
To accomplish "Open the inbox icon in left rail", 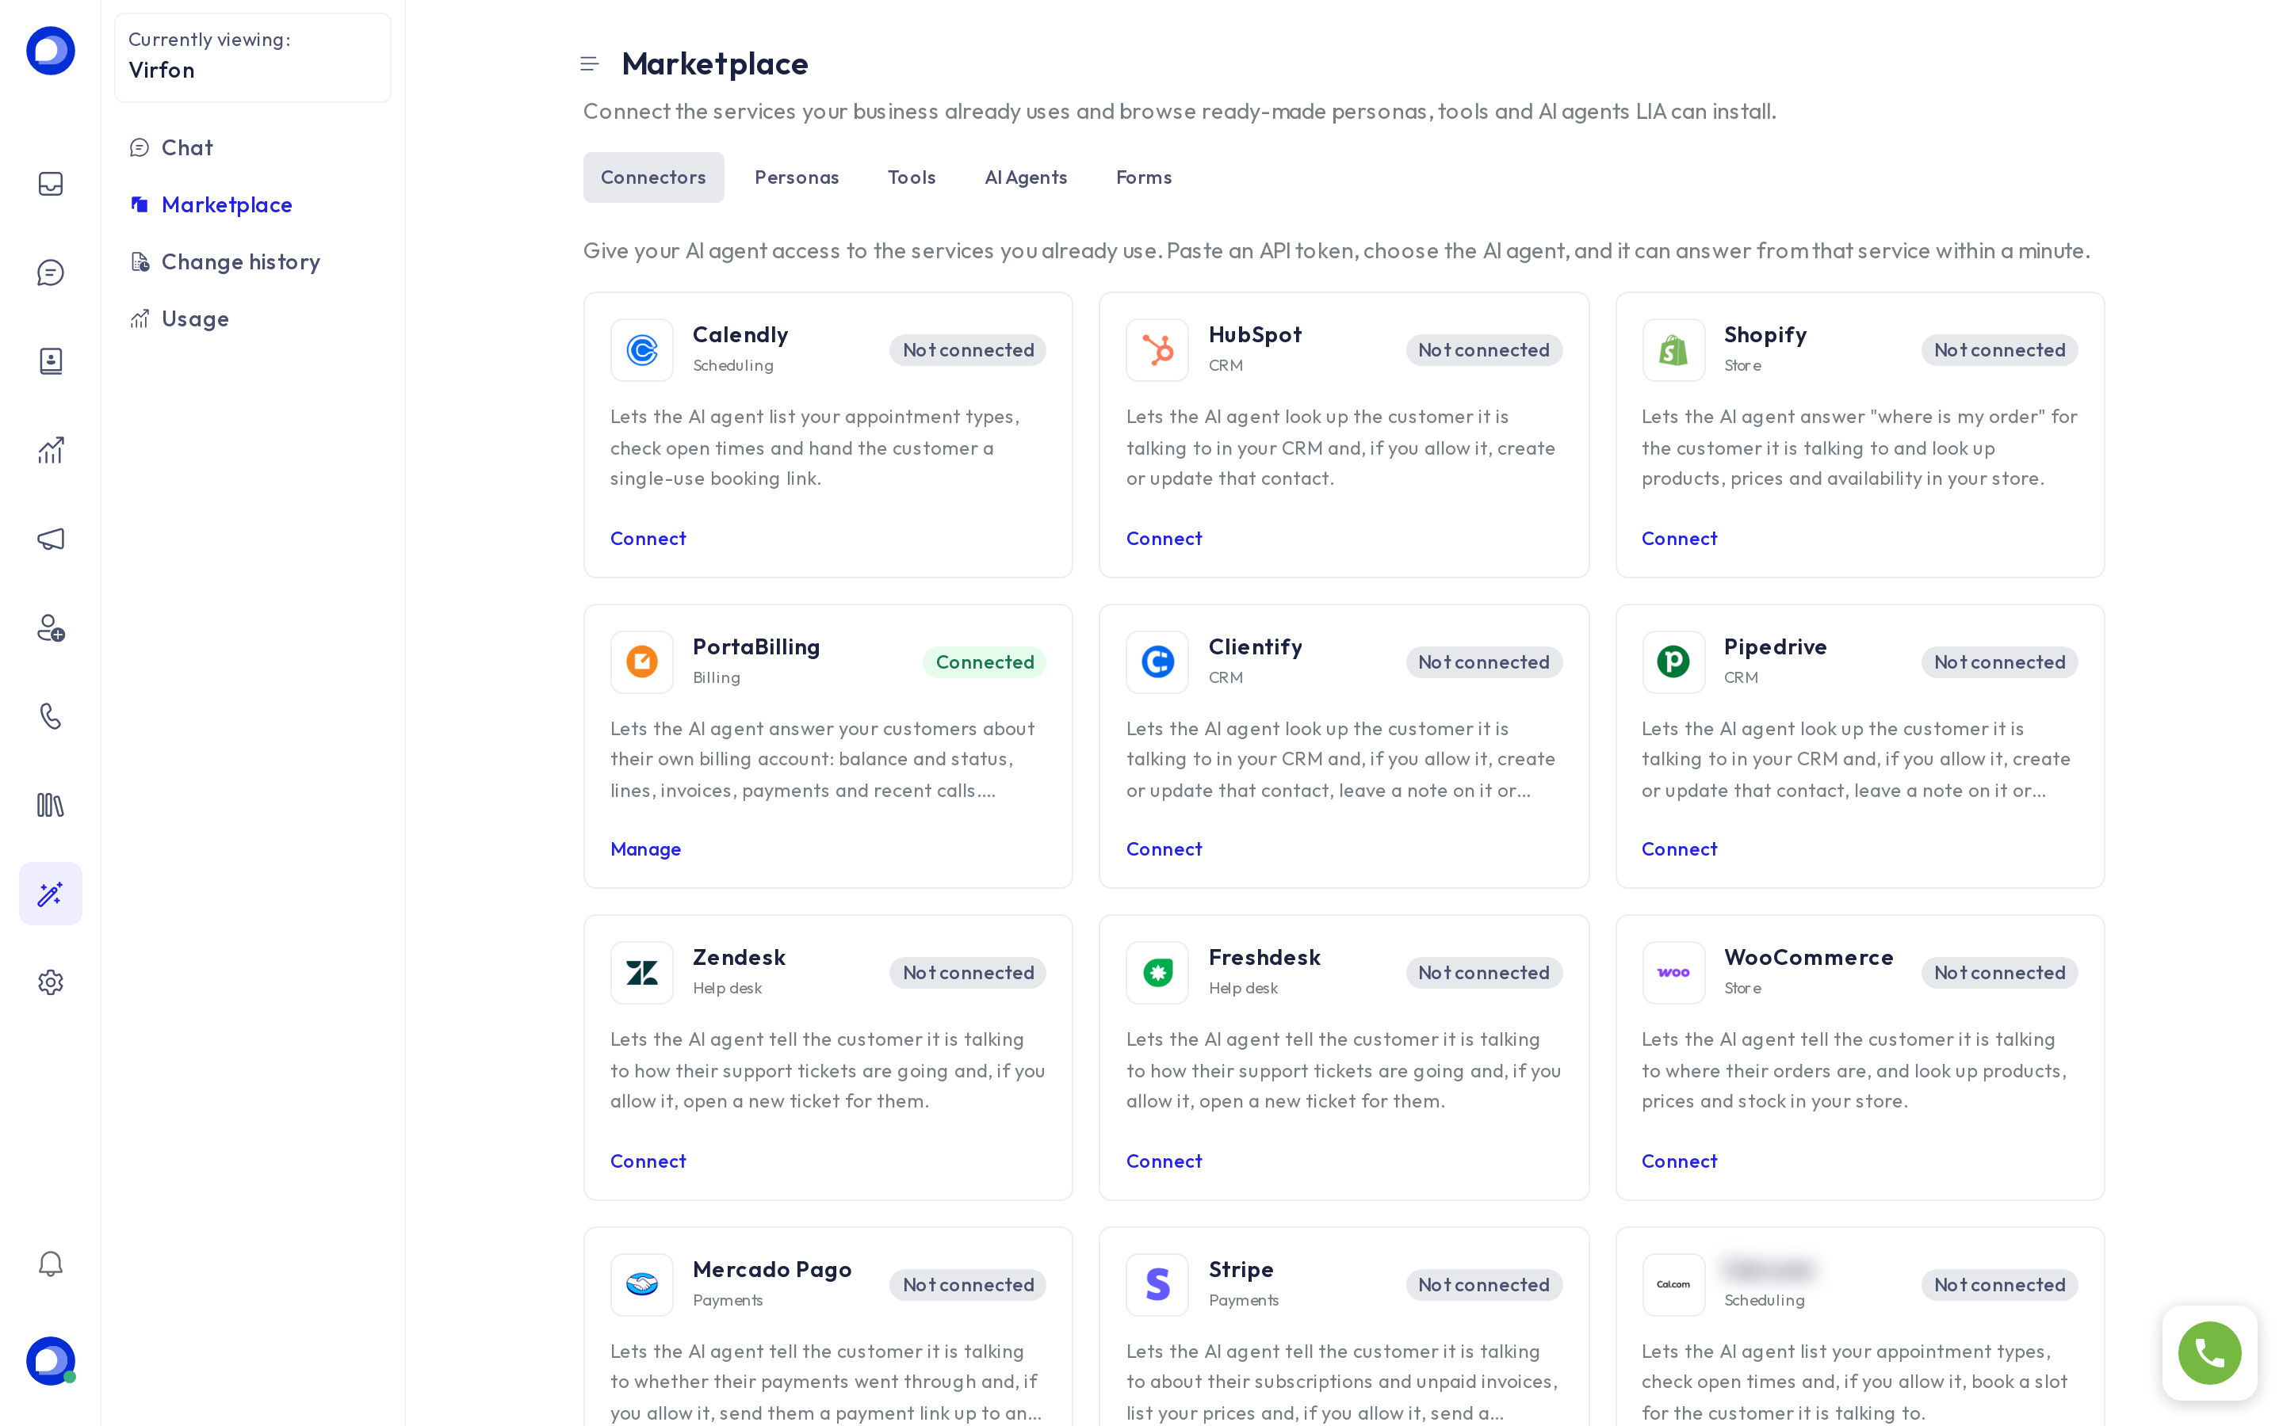I will (50, 184).
